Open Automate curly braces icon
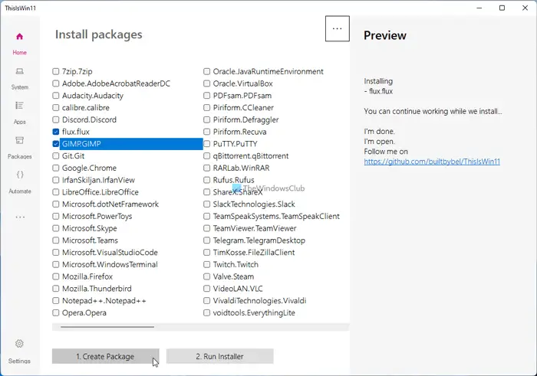 click(19, 175)
